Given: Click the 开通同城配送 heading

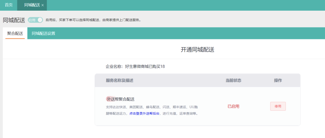Looking at the screenshot, I should (197, 50).
